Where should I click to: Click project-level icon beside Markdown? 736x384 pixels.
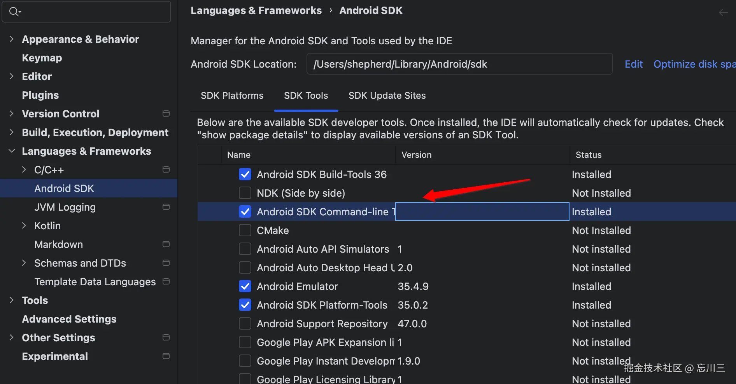[x=166, y=244]
